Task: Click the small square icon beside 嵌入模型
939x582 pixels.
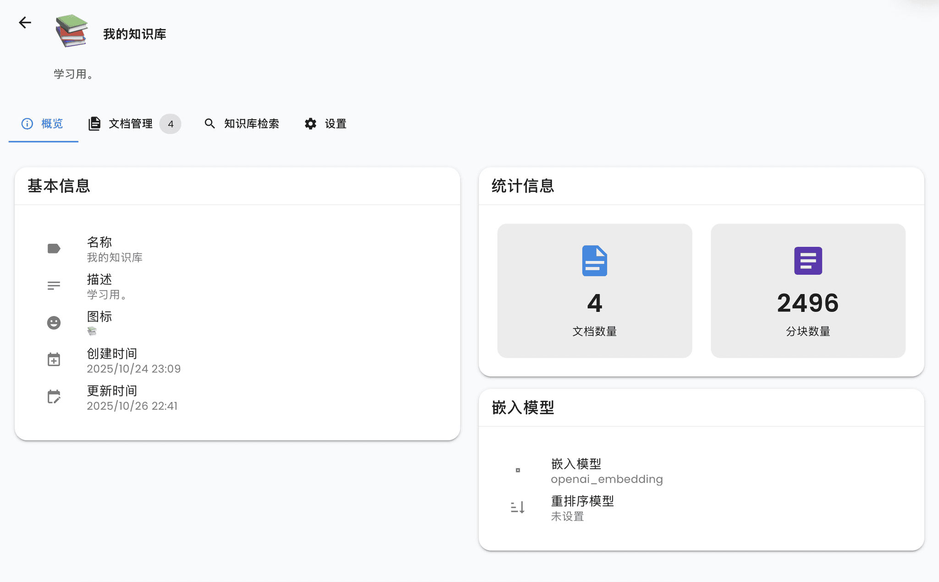Action: click(x=518, y=470)
